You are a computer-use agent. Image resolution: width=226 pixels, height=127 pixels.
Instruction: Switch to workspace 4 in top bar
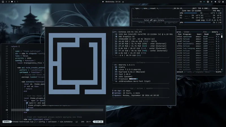[15, 2]
